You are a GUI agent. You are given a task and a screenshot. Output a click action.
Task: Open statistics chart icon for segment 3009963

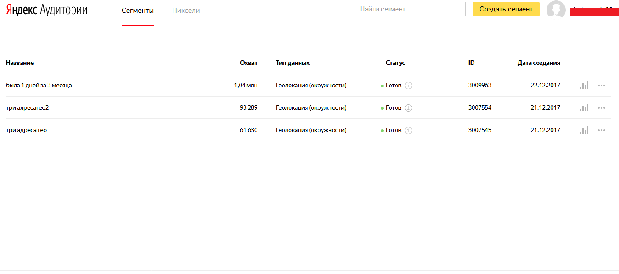584,85
